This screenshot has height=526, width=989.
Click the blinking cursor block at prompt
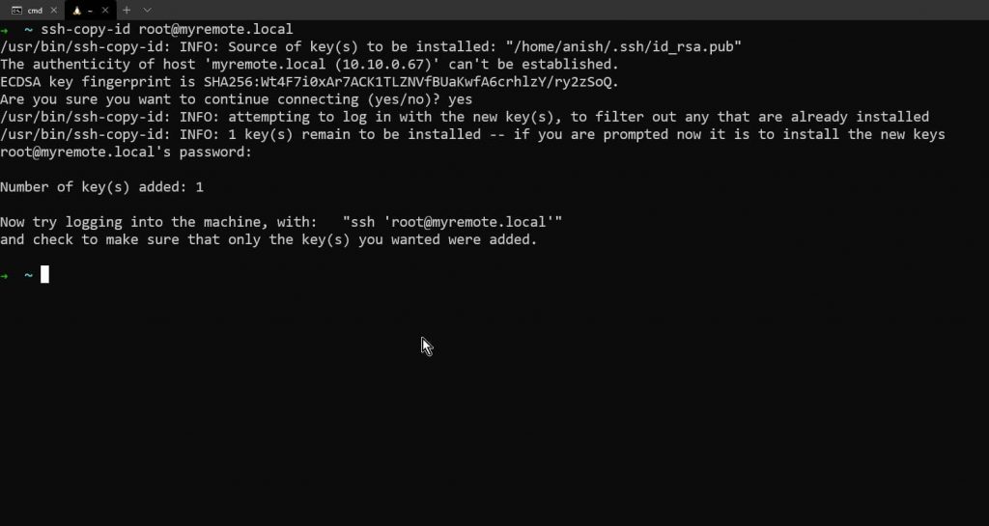click(x=44, y=275)
